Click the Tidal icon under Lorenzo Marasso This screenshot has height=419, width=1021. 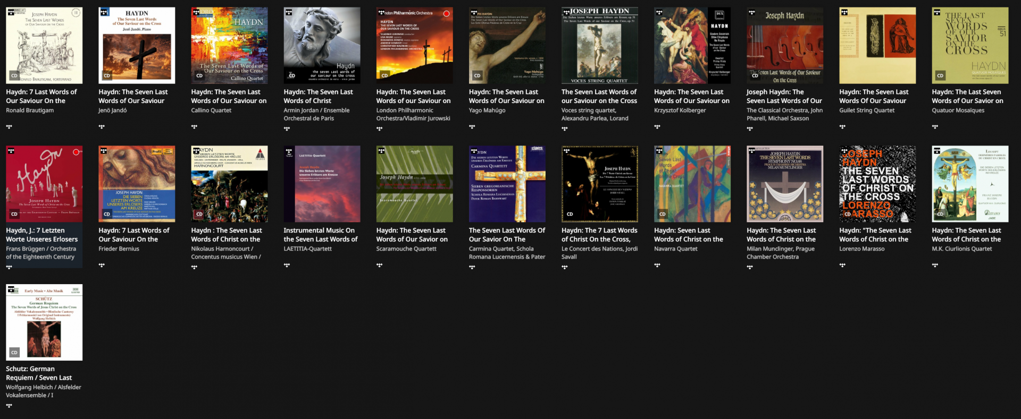[842, 266]
